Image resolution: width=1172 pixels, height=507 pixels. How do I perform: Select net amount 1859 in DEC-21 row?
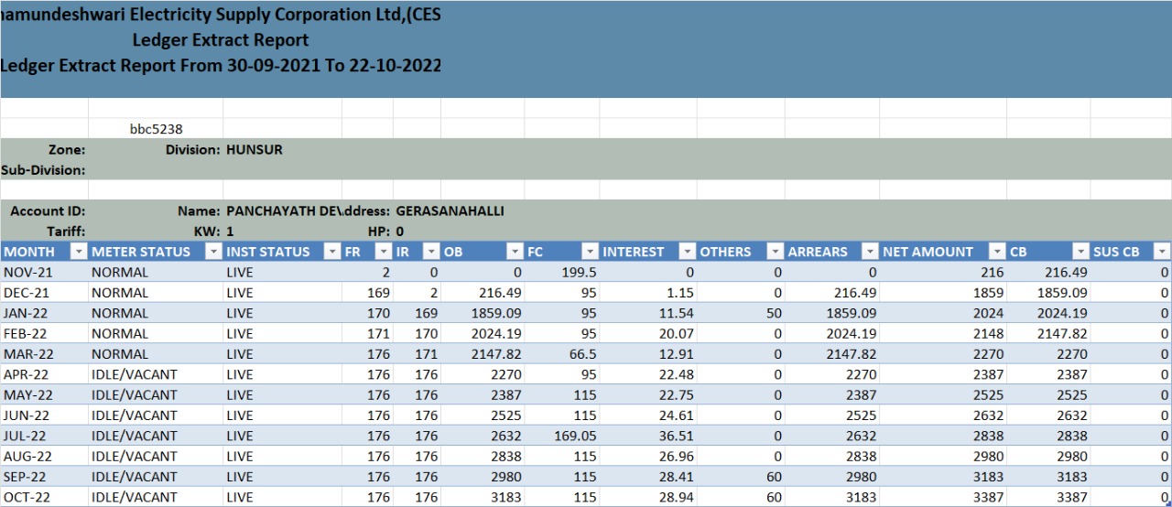(x=943, y=293)
